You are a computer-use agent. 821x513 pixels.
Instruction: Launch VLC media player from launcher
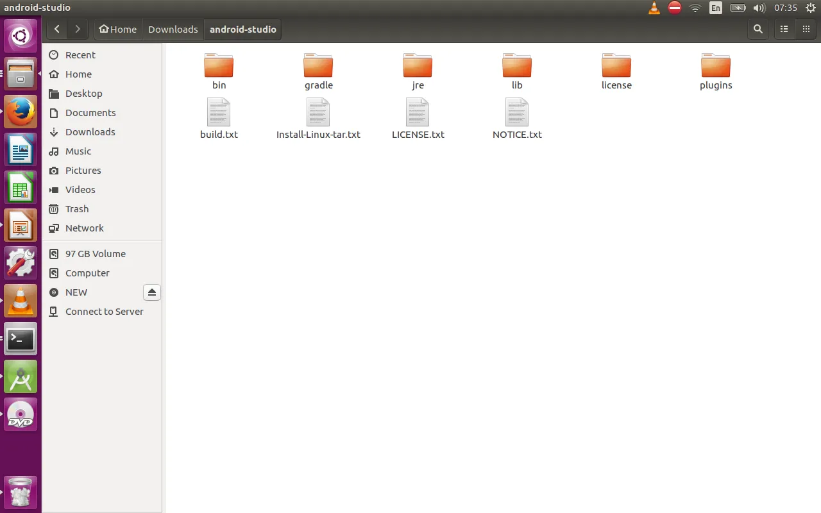[x=21, y=301]
